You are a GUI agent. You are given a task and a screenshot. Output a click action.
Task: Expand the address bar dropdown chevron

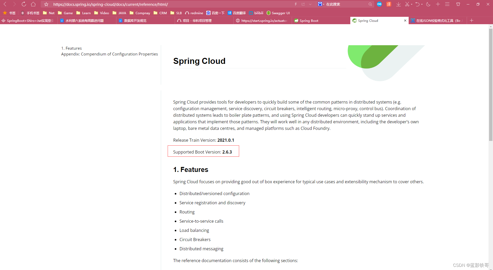coord(310,4)
